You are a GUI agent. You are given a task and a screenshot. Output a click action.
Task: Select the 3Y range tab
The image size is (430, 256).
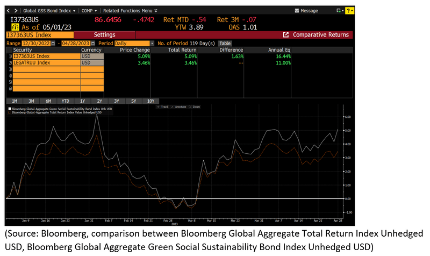coord(117,101)
